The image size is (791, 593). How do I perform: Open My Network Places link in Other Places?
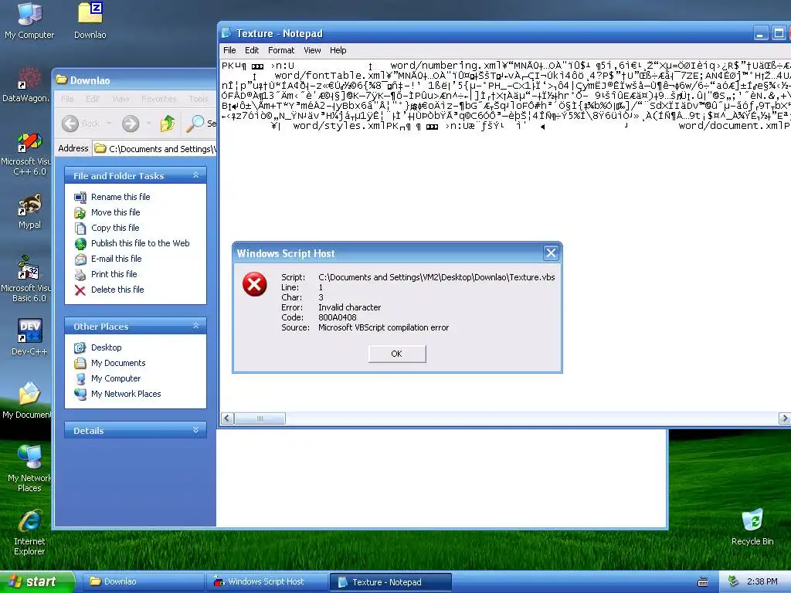pos(126,394)
